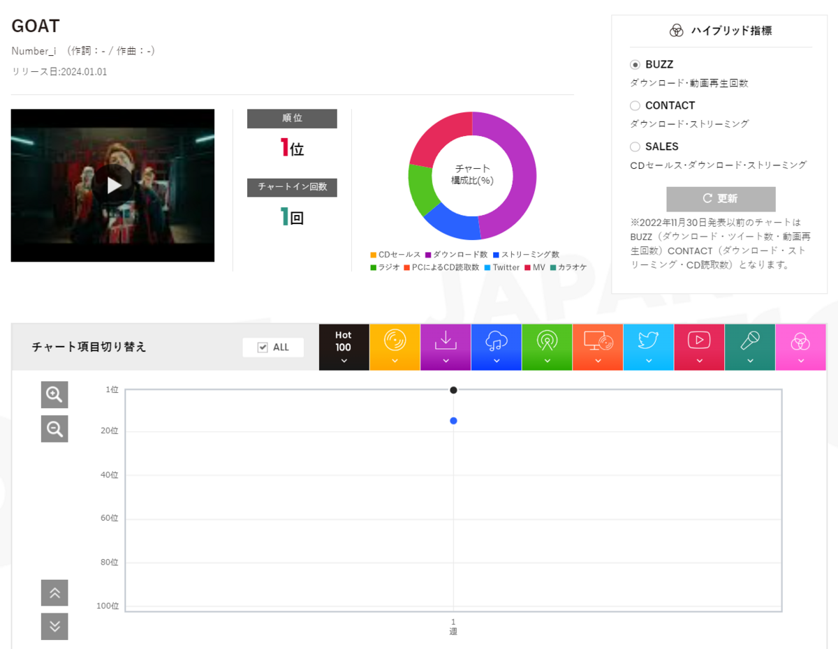
Task: Toggle the download count icon
Action: click(x=446, y=347)
